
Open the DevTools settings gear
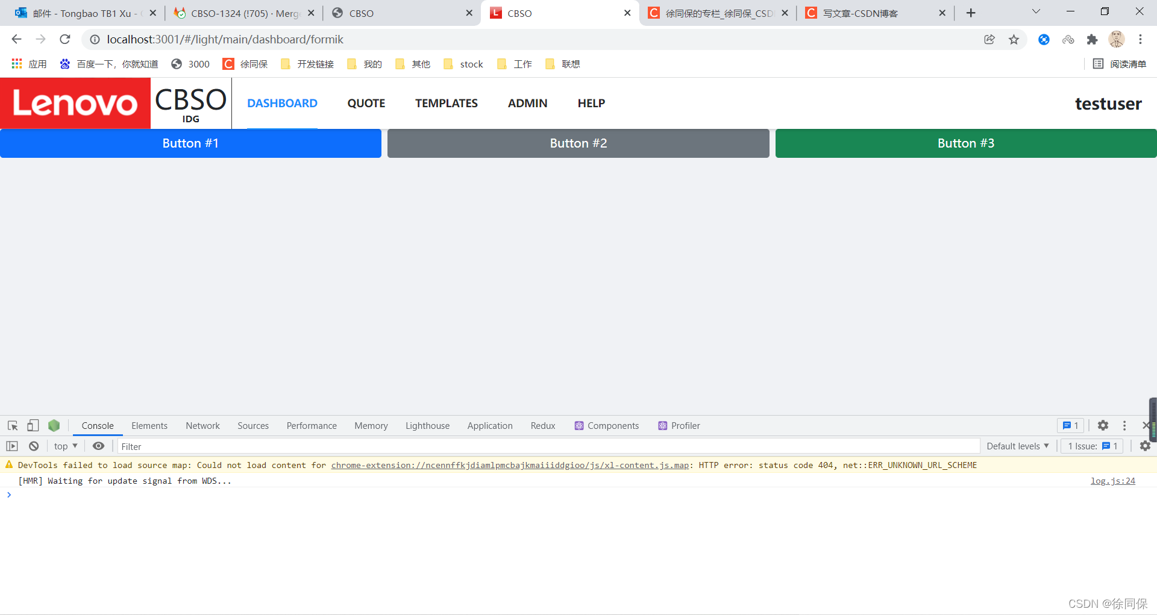tap(1103, 425)
